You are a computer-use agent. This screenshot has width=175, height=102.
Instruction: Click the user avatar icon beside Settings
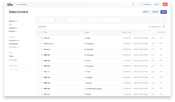tap(140, 4)
